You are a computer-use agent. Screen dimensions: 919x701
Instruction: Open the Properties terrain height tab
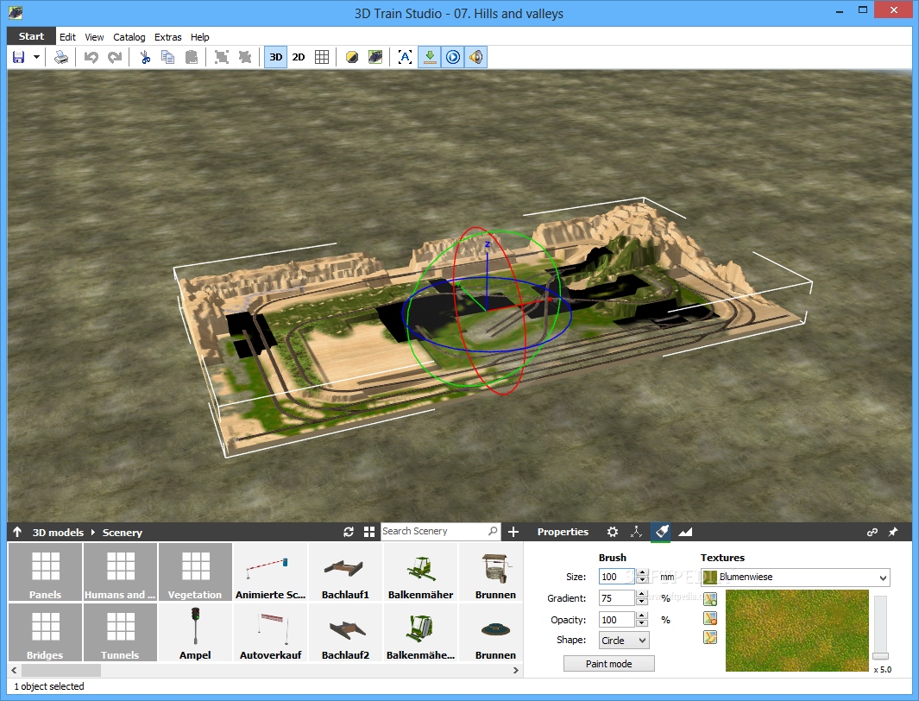tap(685, 532)
